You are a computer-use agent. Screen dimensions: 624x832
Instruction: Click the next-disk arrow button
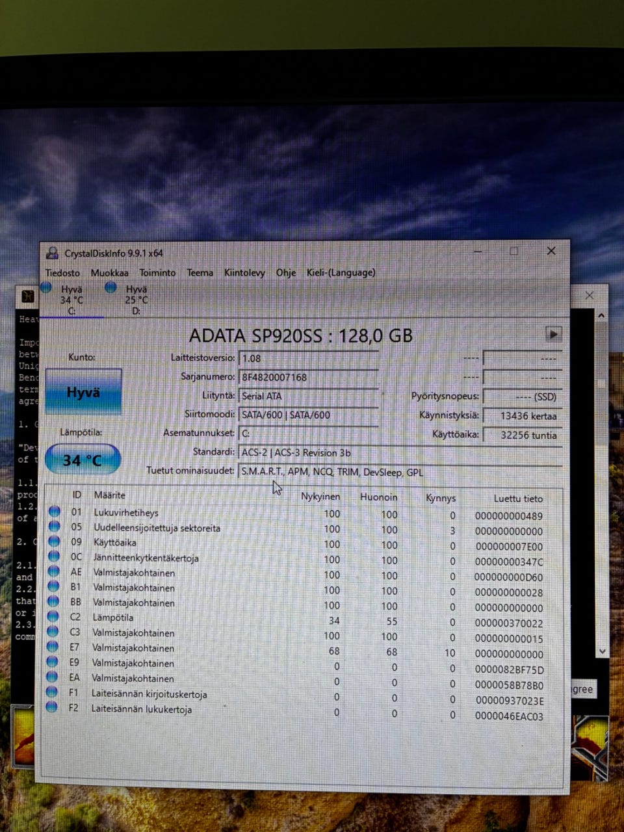tap(553, 334)
